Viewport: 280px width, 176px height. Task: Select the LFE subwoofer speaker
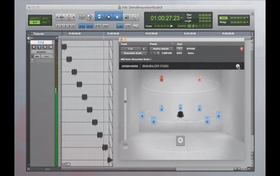click(x=180, y=141)
